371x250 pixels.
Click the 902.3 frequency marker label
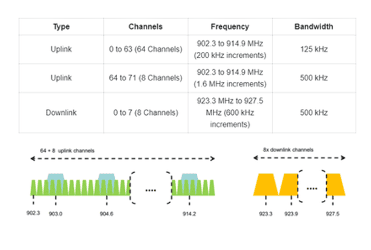[33, 214]
